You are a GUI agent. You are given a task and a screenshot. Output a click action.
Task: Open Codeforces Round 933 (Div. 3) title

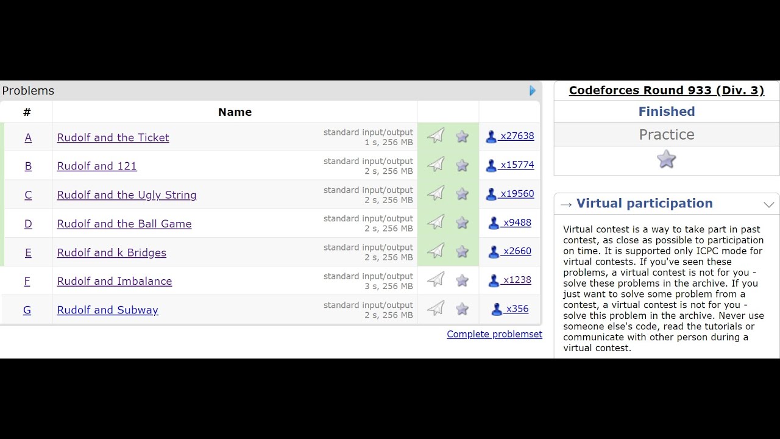click(667, 90)
